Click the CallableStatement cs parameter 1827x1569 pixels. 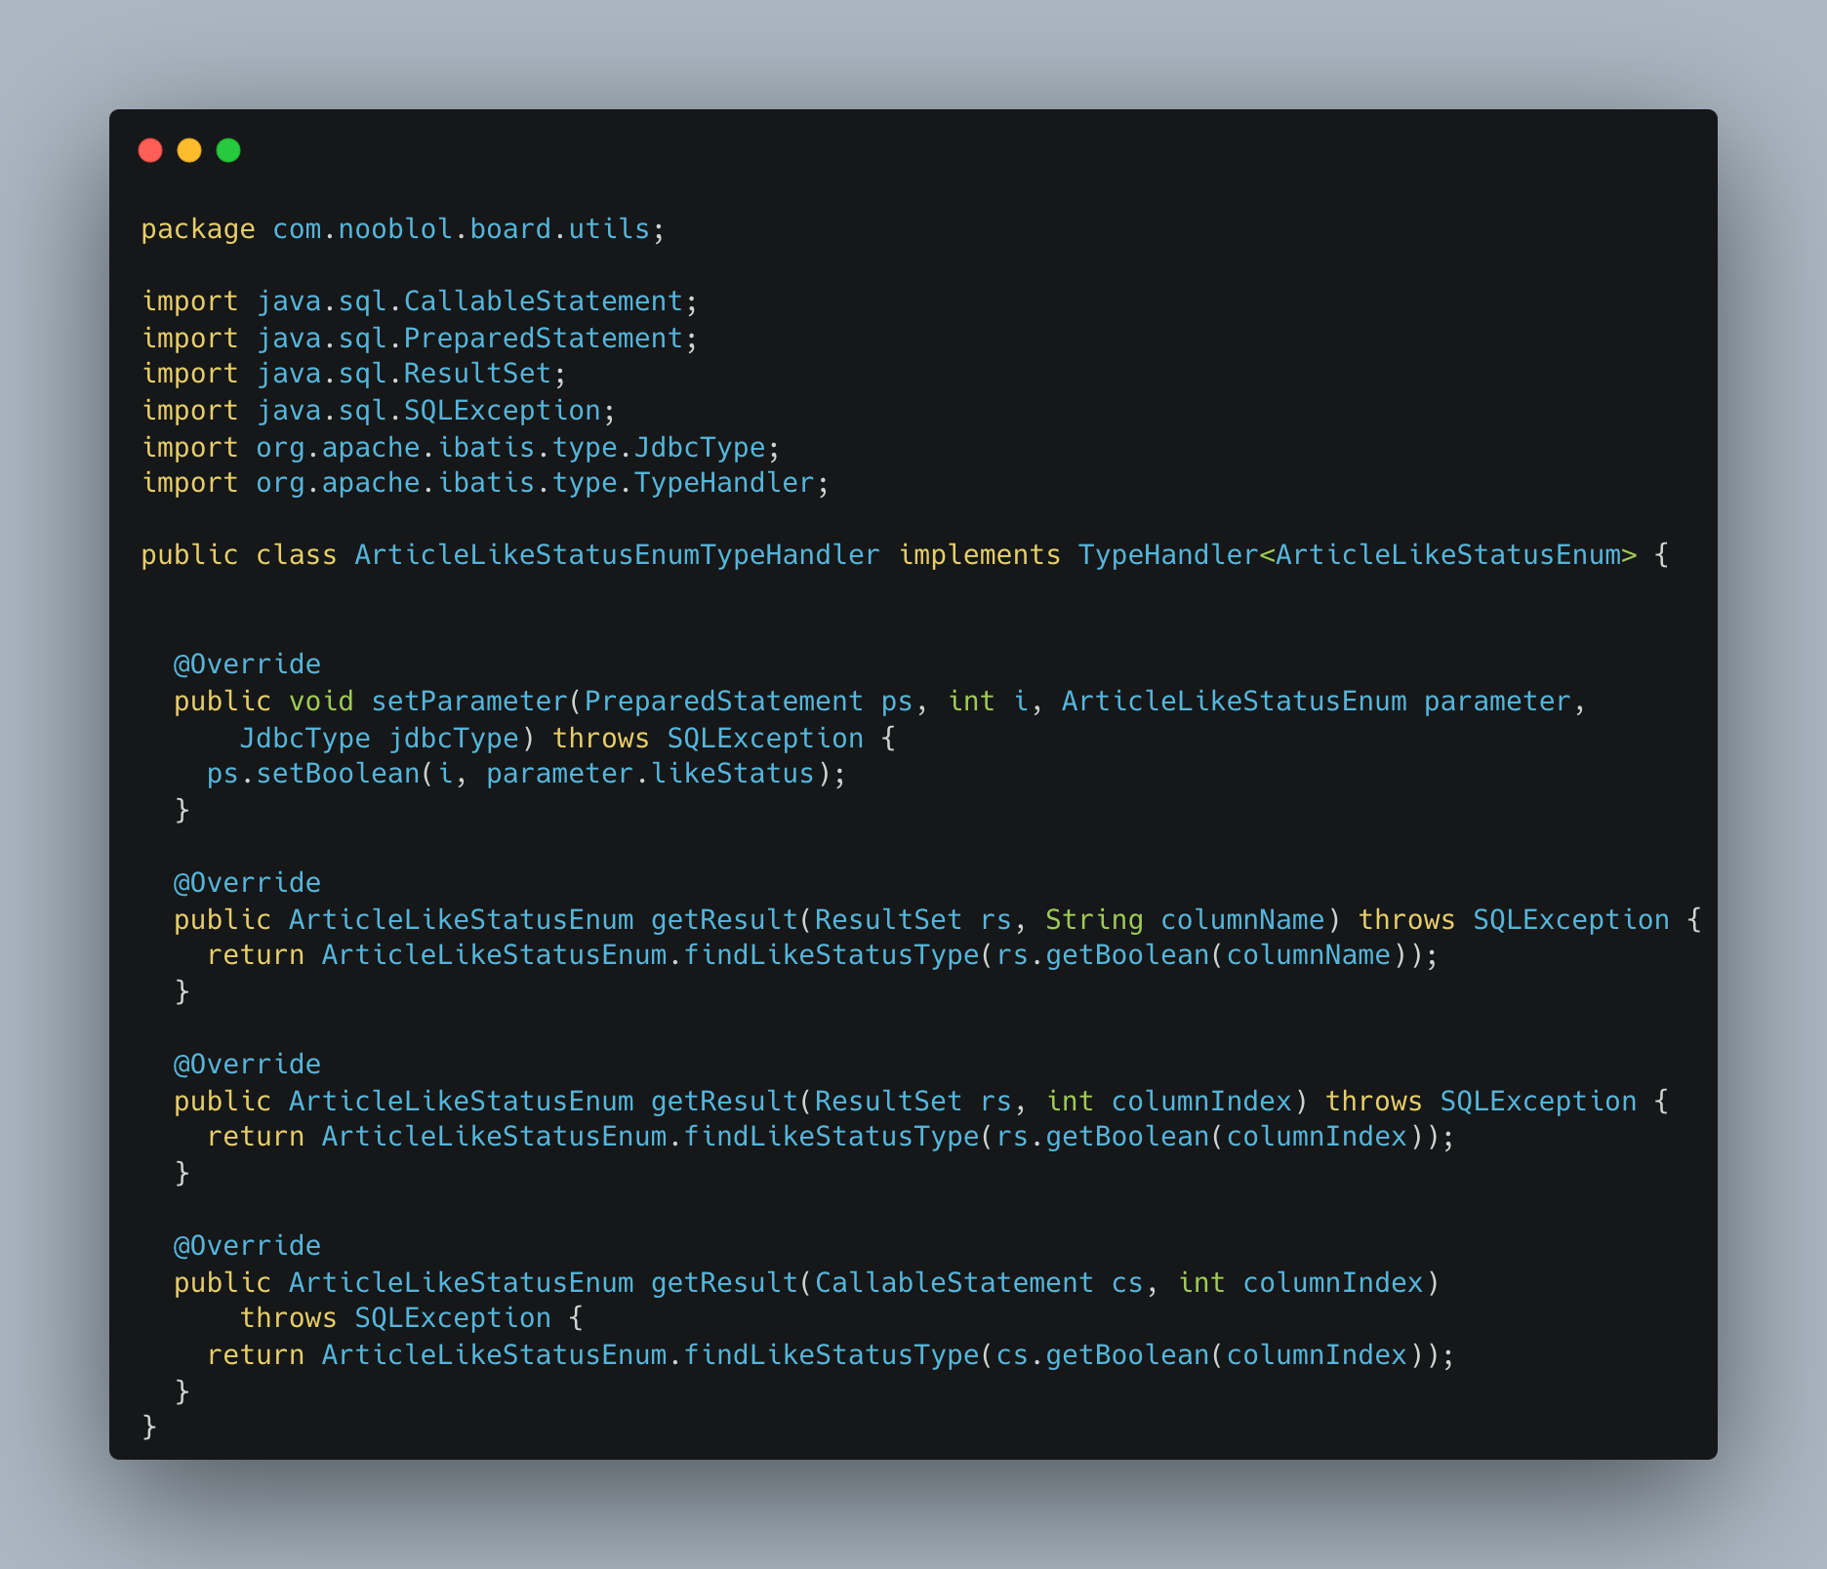coord(979,1283)
